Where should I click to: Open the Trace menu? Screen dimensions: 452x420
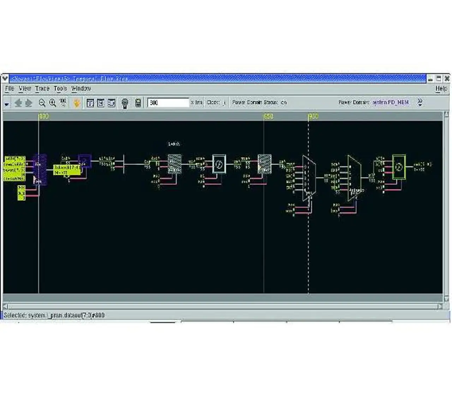click(42, 89)
